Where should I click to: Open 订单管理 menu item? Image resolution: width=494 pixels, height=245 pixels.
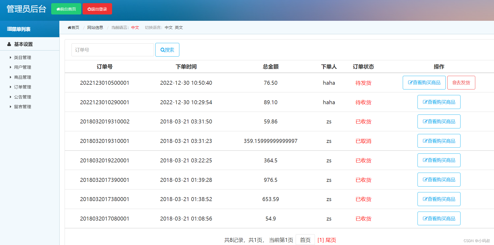(x=22, y=87)
